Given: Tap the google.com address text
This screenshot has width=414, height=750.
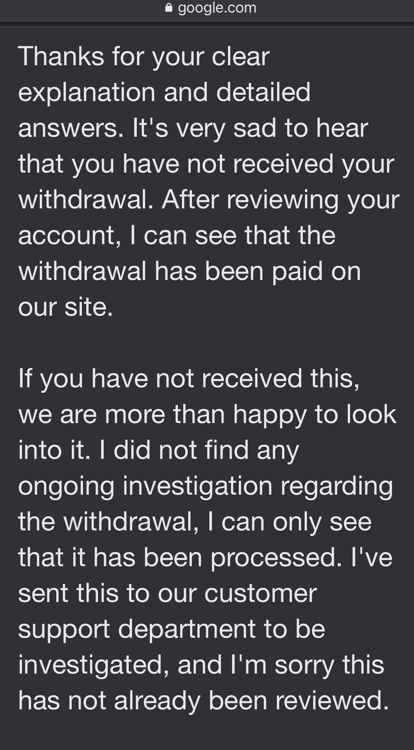Looking at the screenshot, I should tap(217, 8).
